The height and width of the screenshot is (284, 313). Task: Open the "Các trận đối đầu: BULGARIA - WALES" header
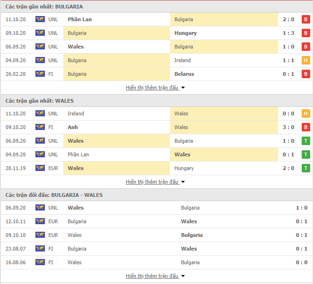(x=54, y=195)
